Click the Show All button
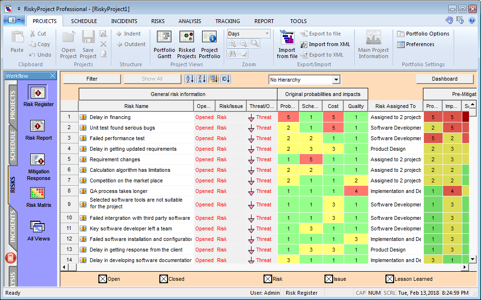 (152, 79)
